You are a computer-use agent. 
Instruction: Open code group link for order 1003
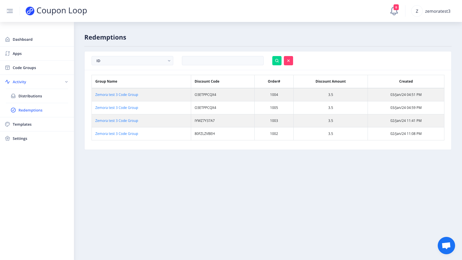[117, 121]
